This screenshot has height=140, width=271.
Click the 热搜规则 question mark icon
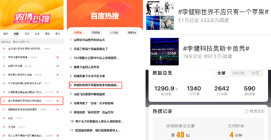pos(246,111)
